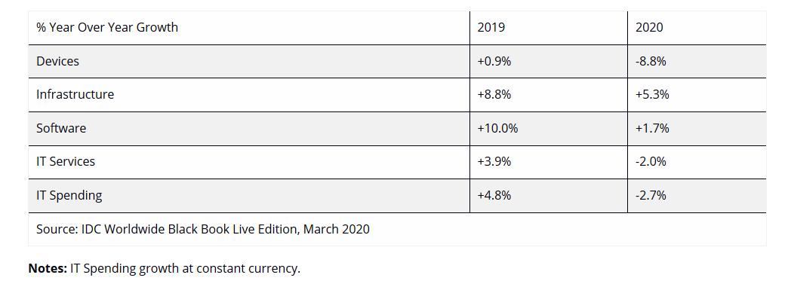
Task: Click the Notes text below the table
Action: 164,268
